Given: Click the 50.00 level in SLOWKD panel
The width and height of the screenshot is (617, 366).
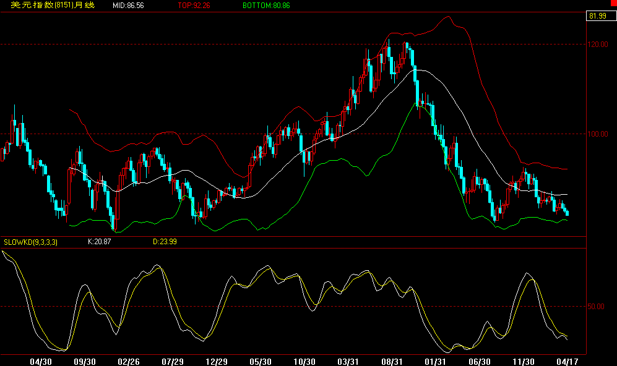Looking at the screenshot, I should 596,305.
